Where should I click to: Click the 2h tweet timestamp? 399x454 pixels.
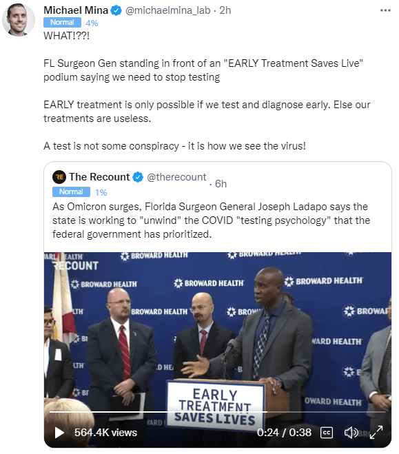(225, 10)
